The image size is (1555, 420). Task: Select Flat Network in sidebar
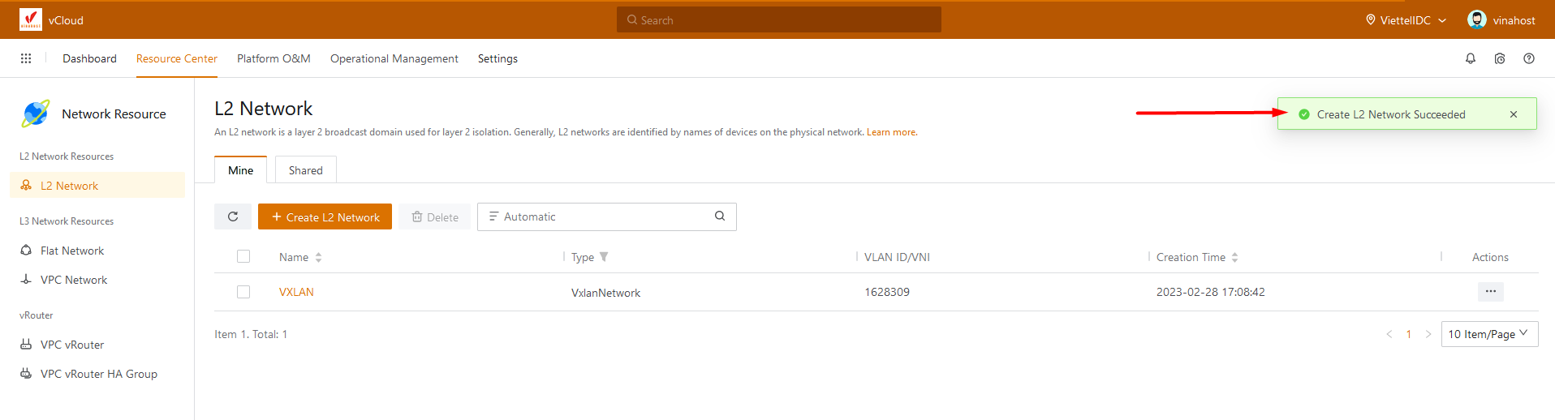(x=97, y=251)
